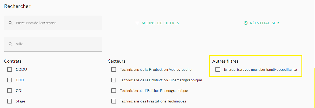Click the magnifier icon in Ville field
Screen dimensions: 315x108
point(10,44)
